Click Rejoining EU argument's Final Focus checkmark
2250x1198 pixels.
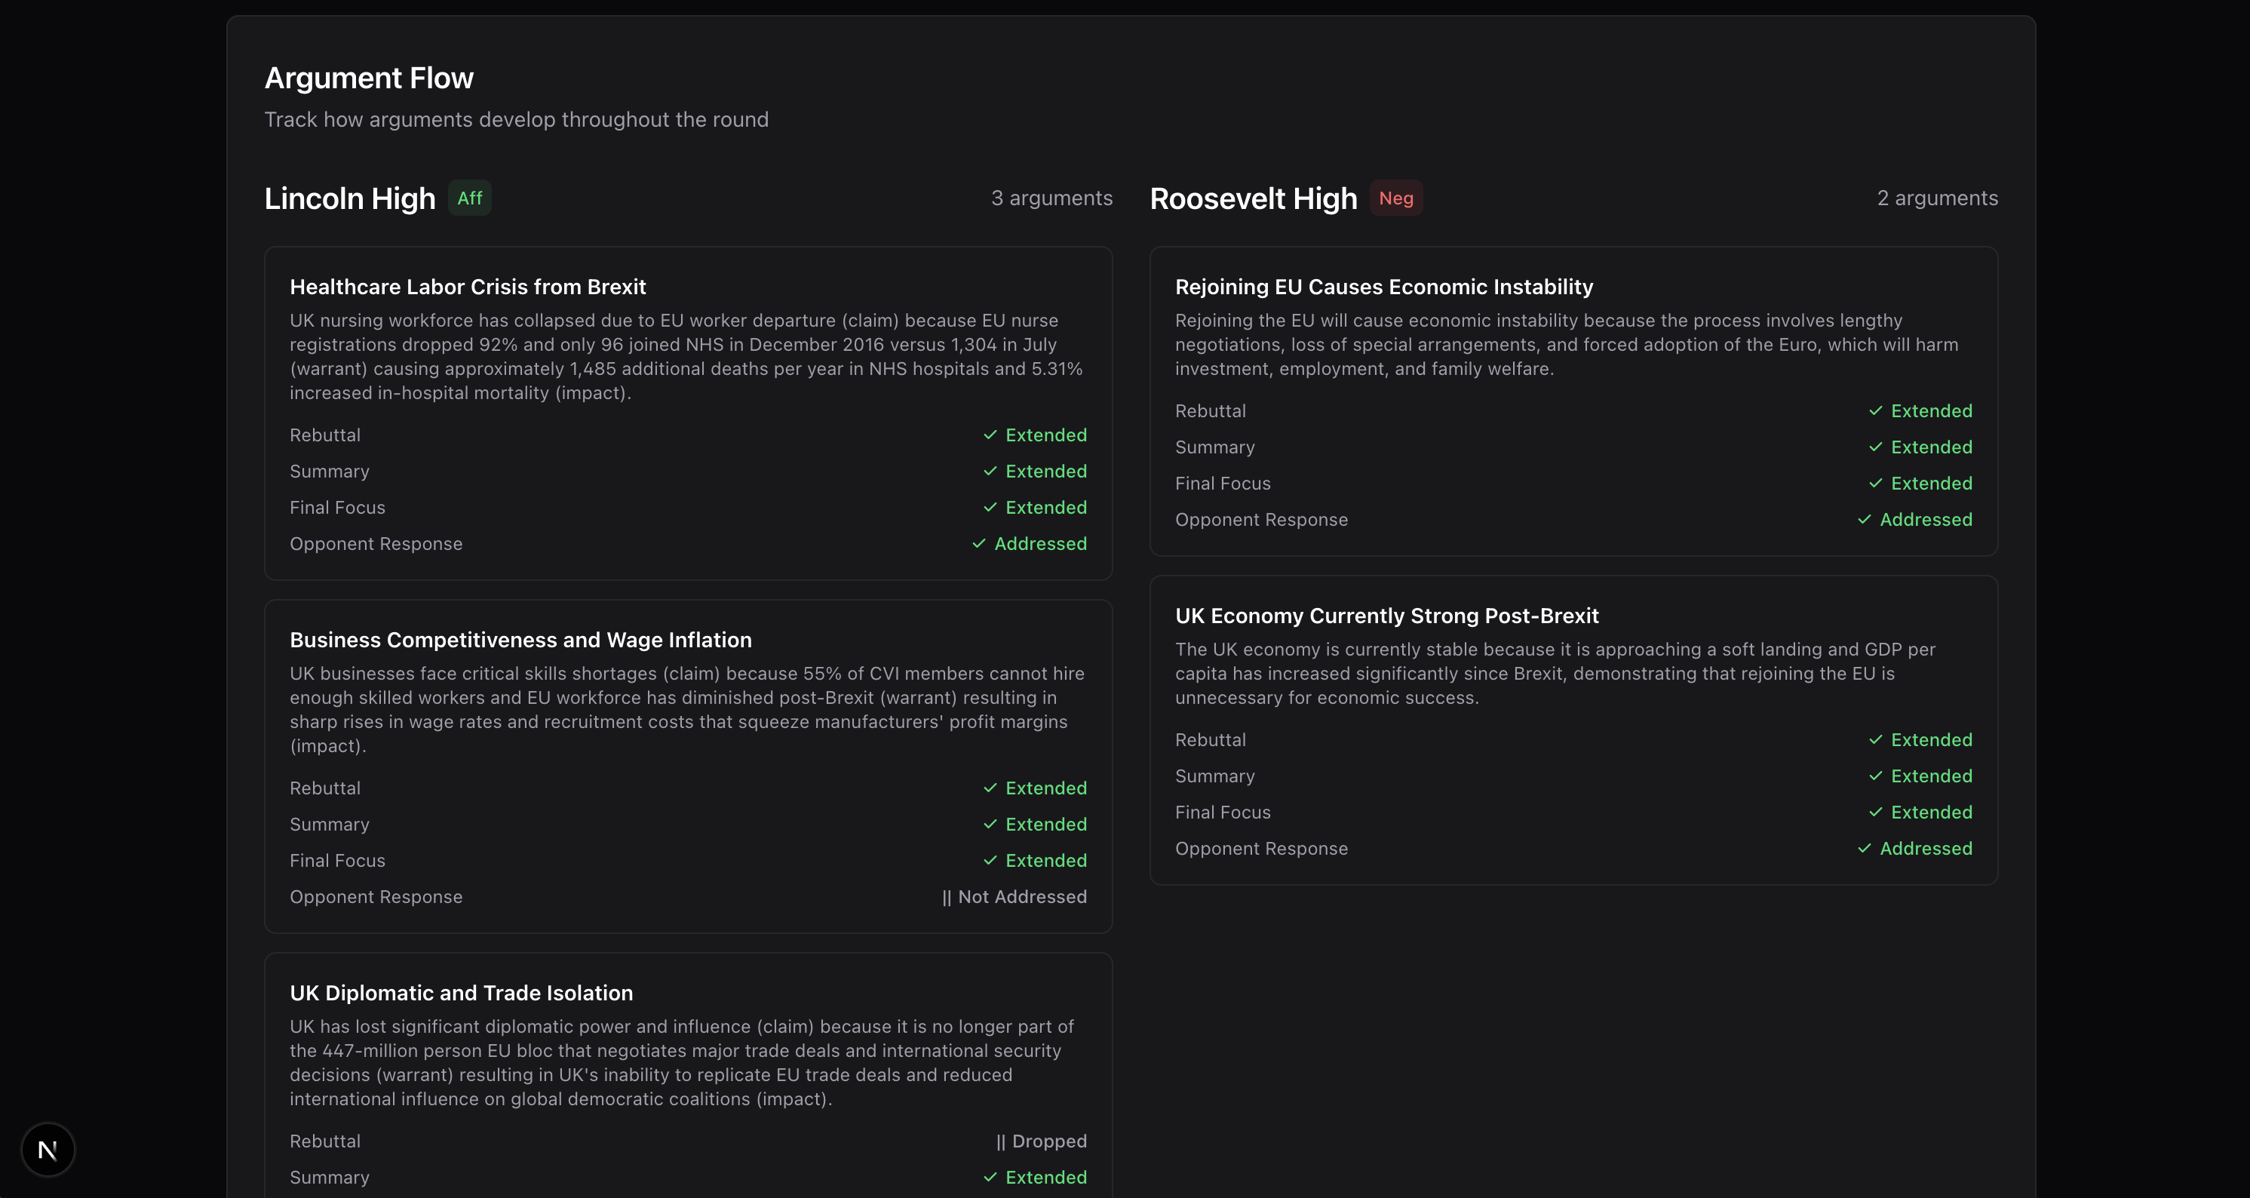tap(1874, 484)
